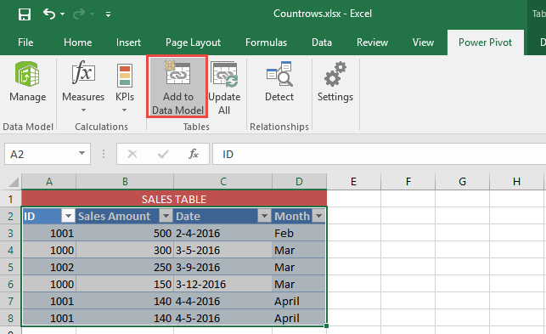546x334 pixels.
Task: Click the Undo arrow icon
Action: 49,14
